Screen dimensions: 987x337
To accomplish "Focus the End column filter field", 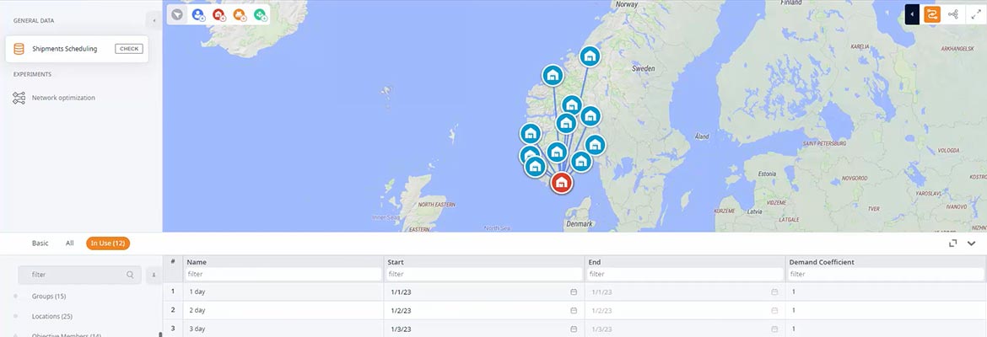I will point(685,274).
